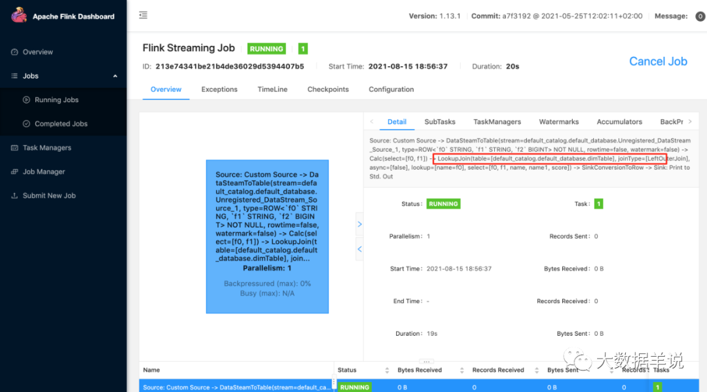Open Completed Jobs page
The width and height of the screenshot is (707, 392).
(61, 124)
